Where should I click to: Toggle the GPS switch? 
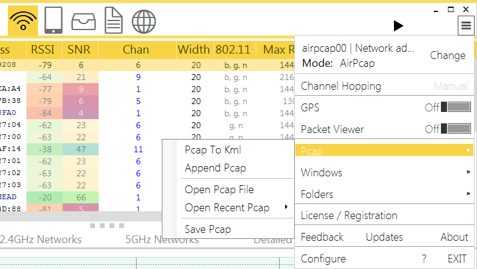click(456, 107)
